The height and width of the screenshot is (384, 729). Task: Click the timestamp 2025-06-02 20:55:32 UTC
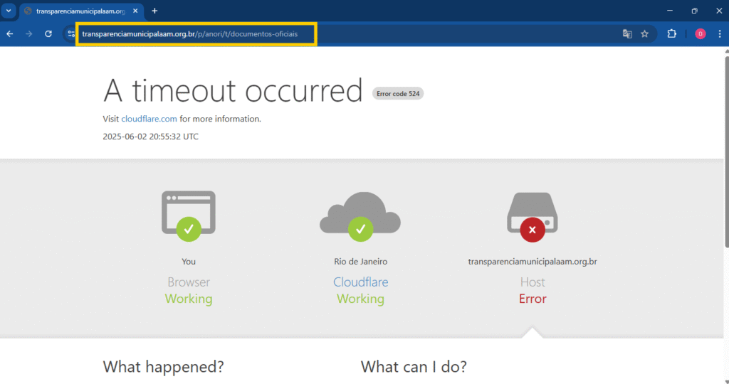click(151, 137)
